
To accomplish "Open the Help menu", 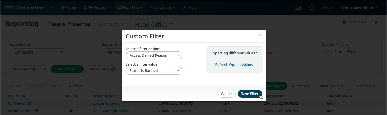I will tap(328, 7).
